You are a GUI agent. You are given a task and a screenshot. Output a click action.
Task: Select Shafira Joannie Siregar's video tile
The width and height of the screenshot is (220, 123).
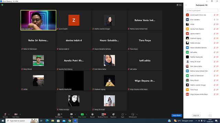[109, 20]
